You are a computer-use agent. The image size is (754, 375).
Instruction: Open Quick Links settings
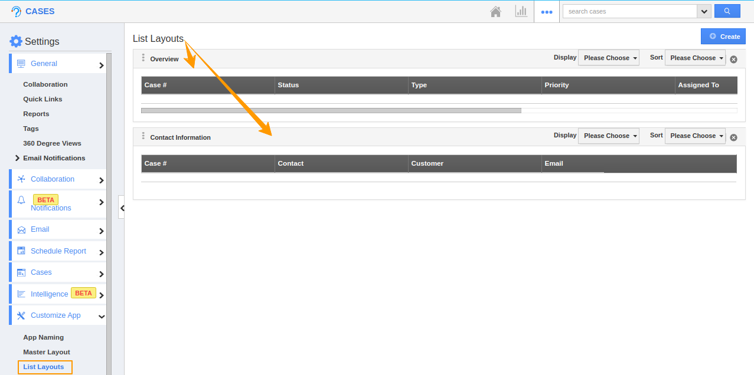(43, 99)
